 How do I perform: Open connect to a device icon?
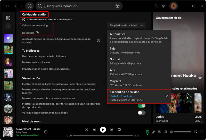click(x=165, y=132)
